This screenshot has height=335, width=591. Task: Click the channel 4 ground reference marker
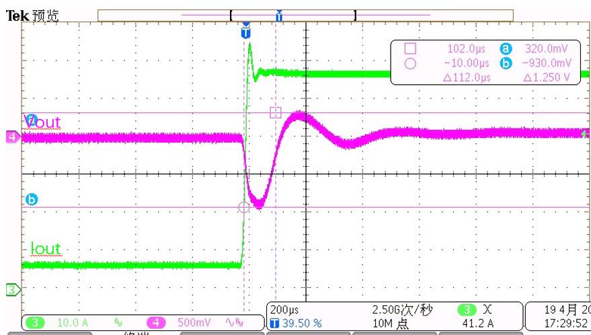11,138
